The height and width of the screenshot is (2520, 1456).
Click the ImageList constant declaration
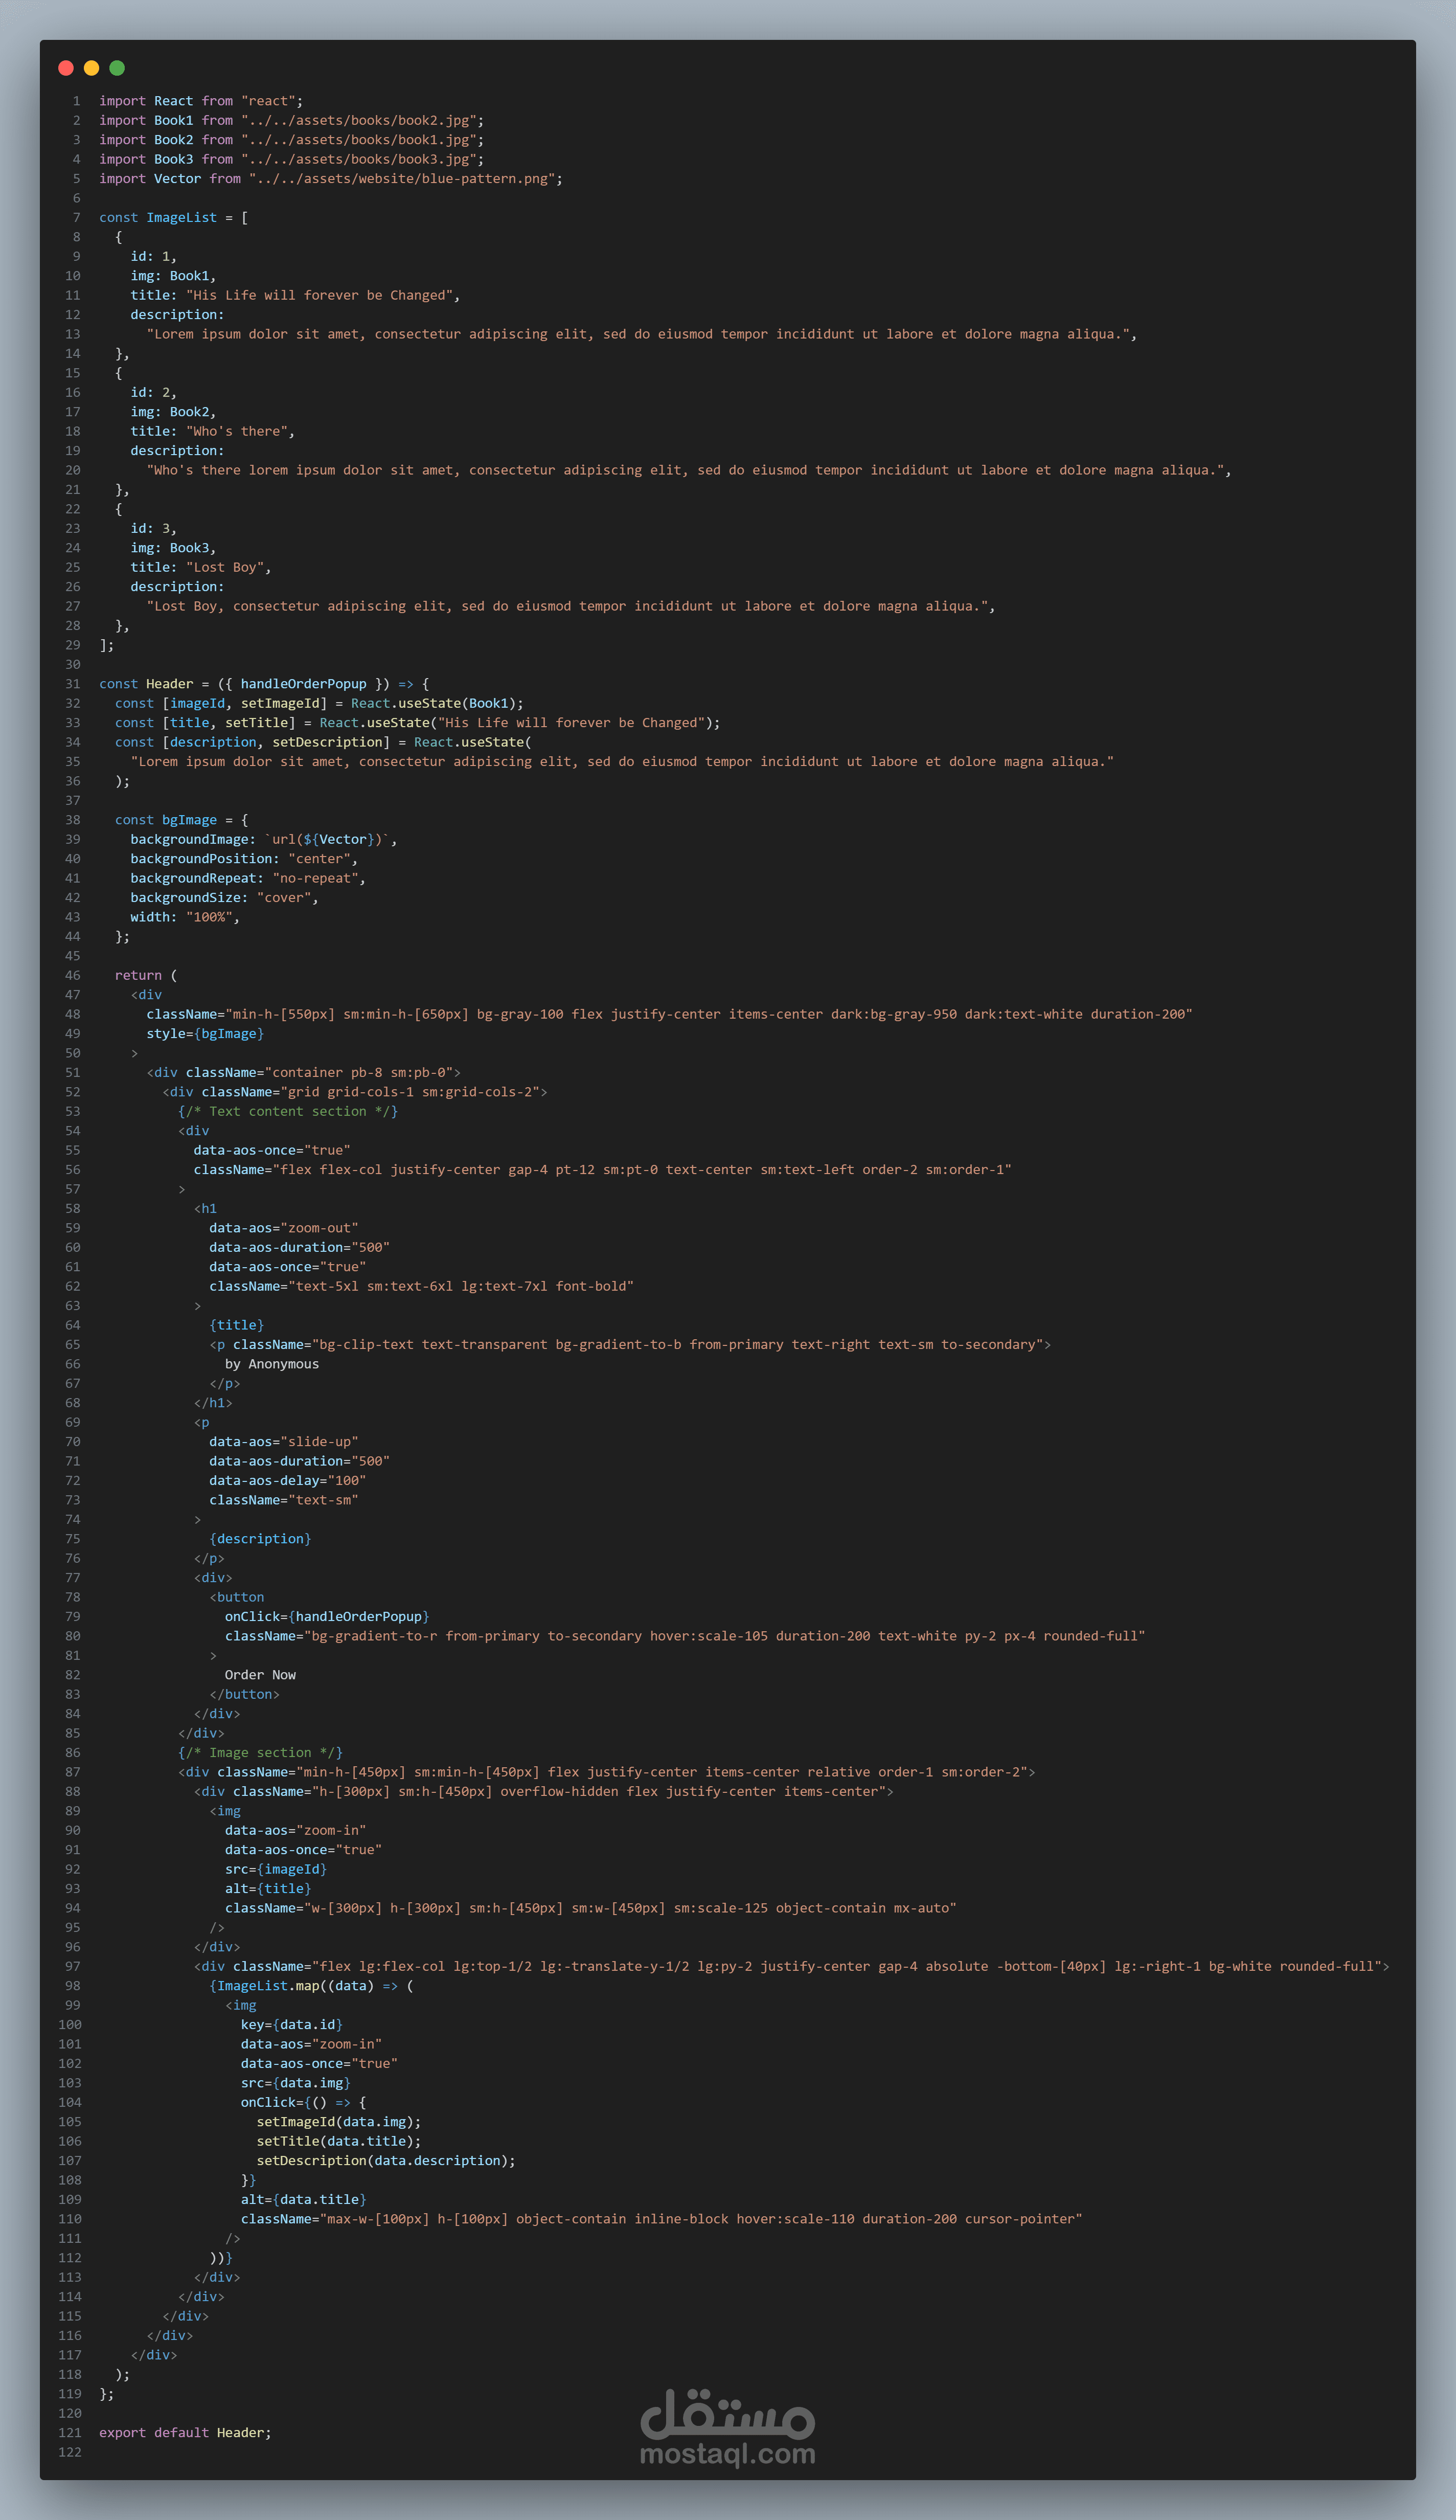[181, 218]
